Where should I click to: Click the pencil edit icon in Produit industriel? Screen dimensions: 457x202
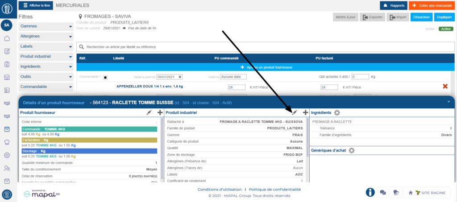pyautogui.click(x=295, y=113)
